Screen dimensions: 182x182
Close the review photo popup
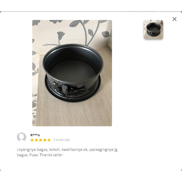174,19
